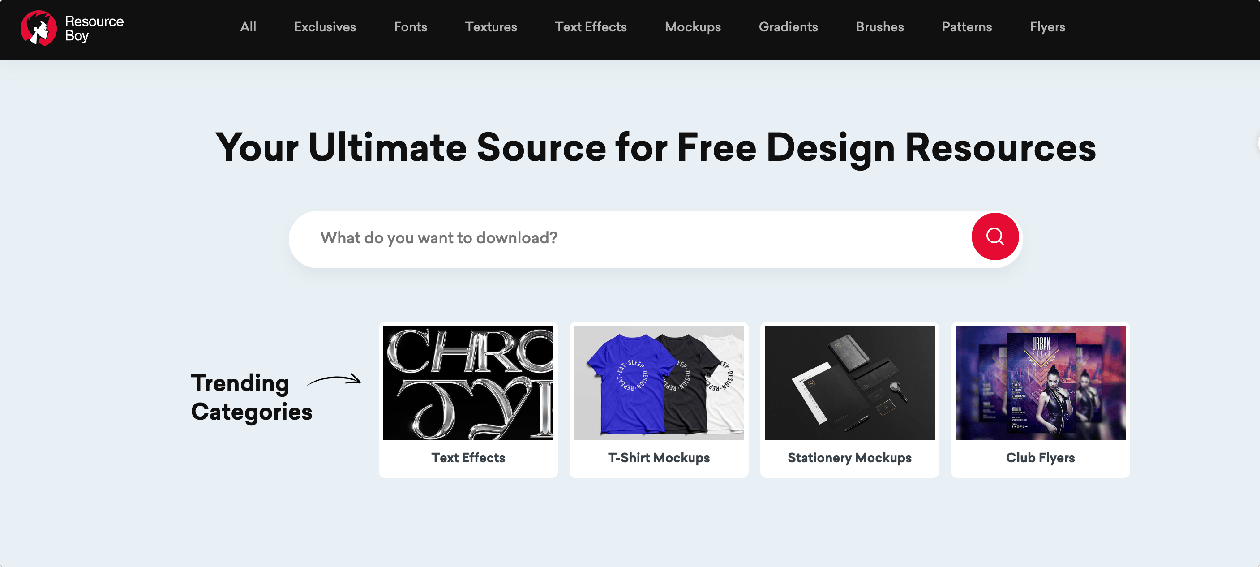Screen dimensions: 1260x567
Task: Click the 'T-Shirt Mockups' card label
Action: (658, 457)
